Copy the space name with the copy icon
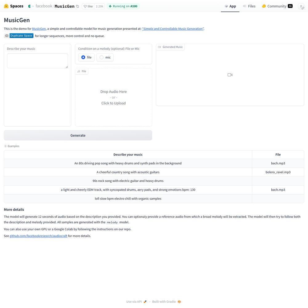The width and height of the screenshot is (308, 308). coord(78,6)
